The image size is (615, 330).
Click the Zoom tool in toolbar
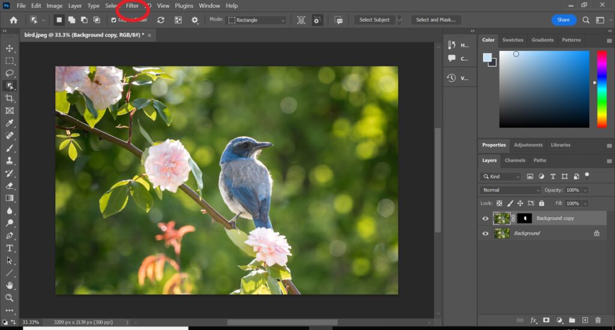click(10, 298)
